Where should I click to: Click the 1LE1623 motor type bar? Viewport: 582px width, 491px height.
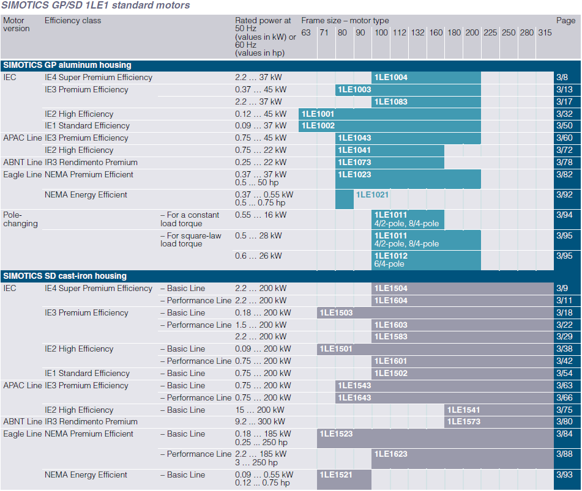click(x=463, y=459)
